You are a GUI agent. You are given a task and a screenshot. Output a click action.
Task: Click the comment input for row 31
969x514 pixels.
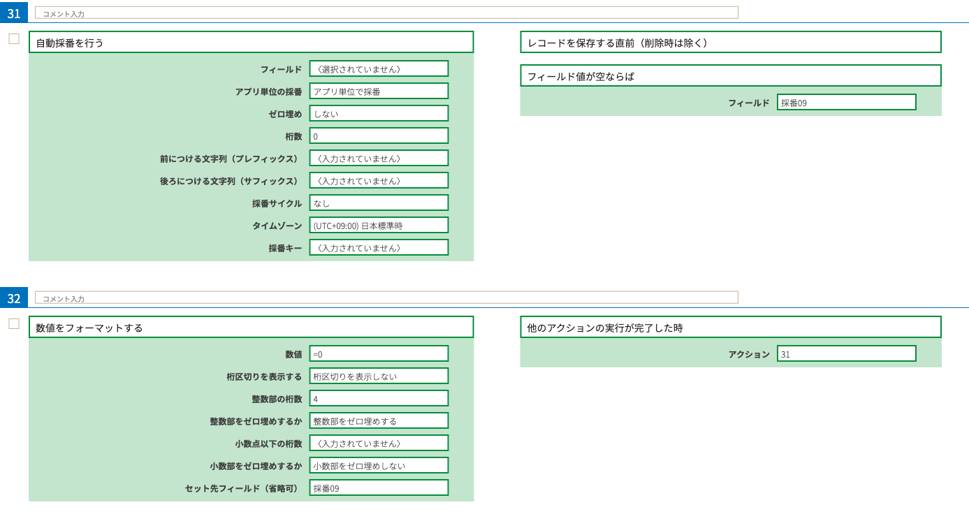[x=386, y=13]
